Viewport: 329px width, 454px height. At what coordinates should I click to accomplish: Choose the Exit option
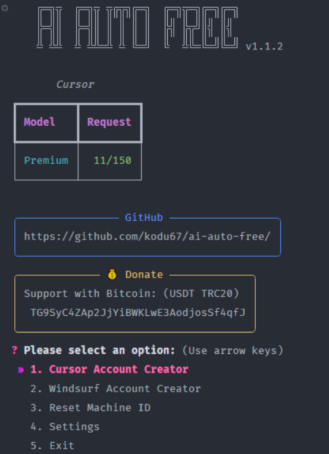(x=52, y=445)
